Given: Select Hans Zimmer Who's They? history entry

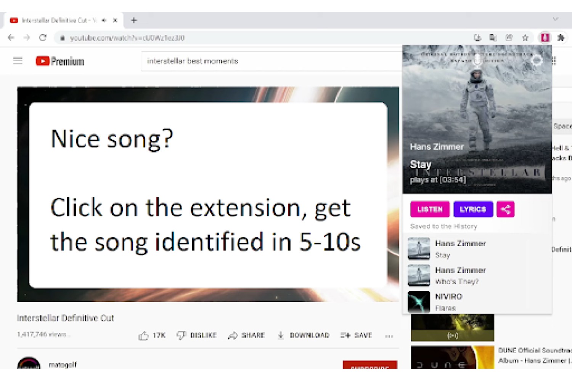Looking at the screenshot, I should point(477,275).
